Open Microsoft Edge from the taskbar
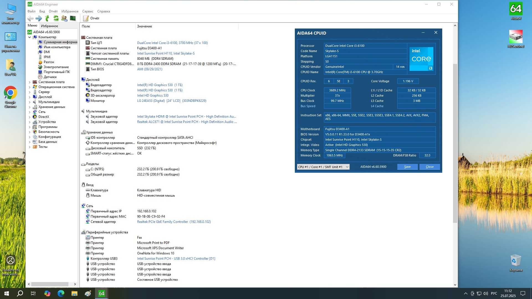This screenshot has height=299, width=532. click(x=61, y=293)
